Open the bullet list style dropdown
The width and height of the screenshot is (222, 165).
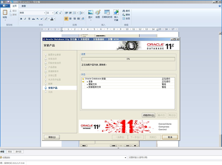coord(77,13)
